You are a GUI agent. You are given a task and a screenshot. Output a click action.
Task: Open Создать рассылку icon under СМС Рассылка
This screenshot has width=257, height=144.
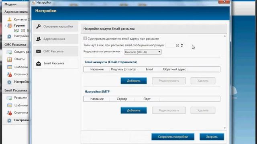coord(9,52)
